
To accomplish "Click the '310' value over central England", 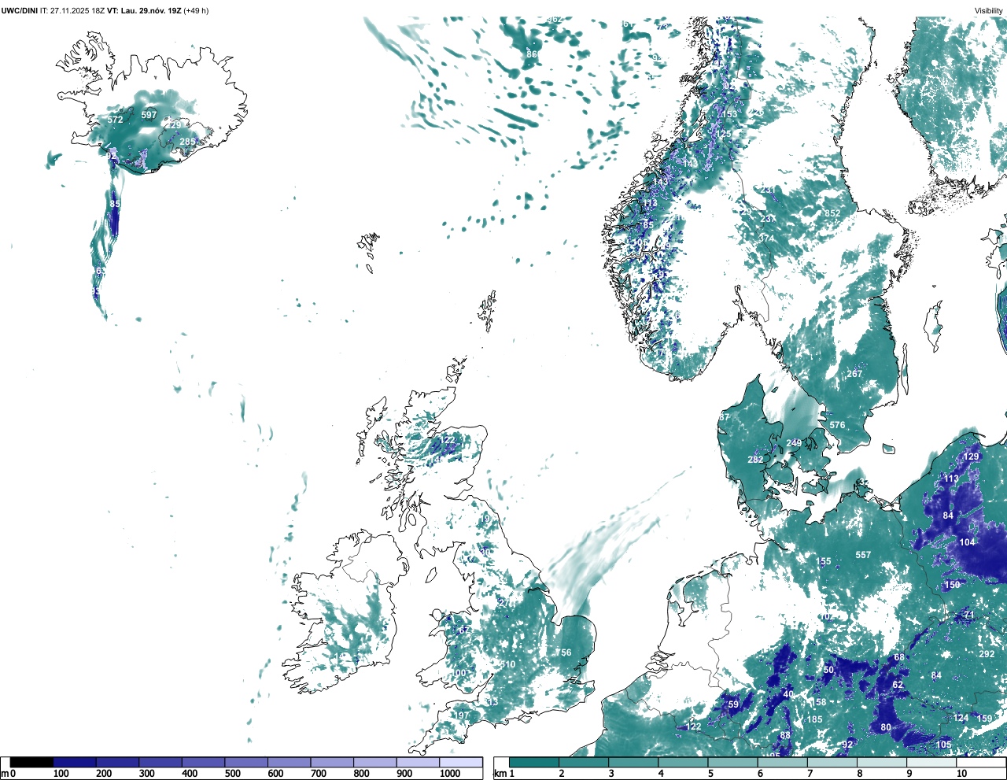I will pos(507,664).
